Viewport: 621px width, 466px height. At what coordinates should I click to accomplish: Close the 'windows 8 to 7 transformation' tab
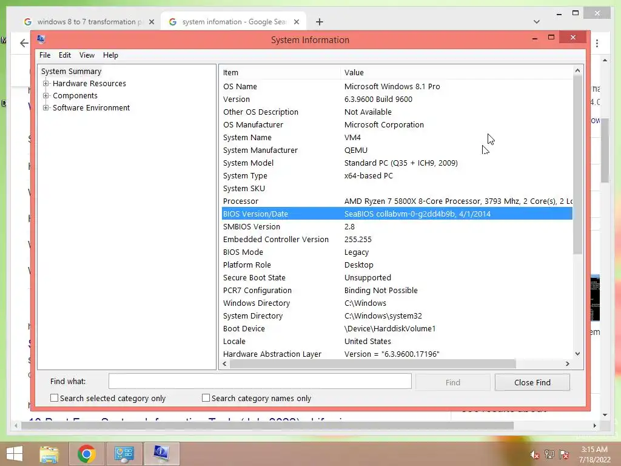pyautogui.click(x=151, y=22)
